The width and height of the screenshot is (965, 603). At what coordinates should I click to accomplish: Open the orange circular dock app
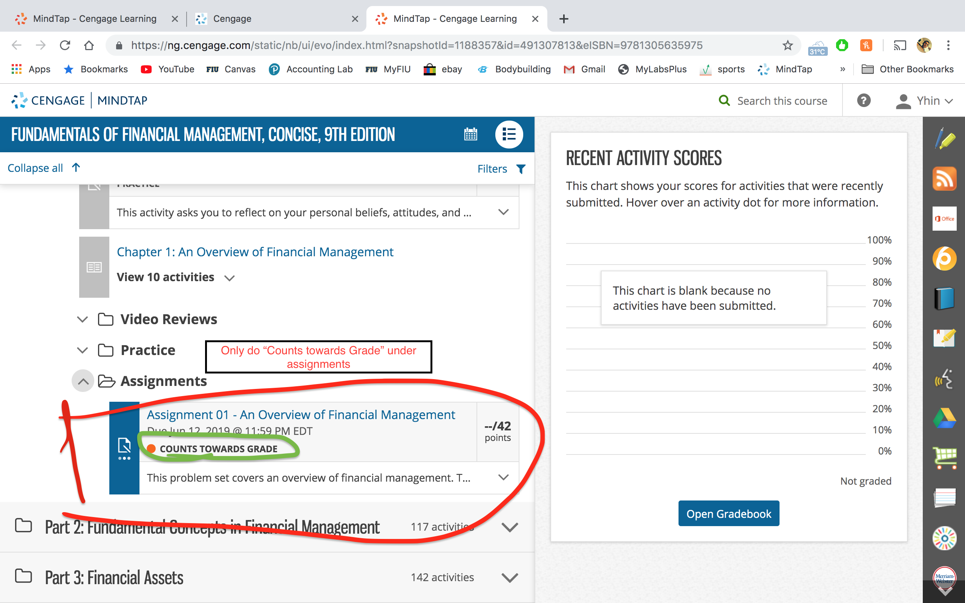pyautogui.click(x=944, y=259)
